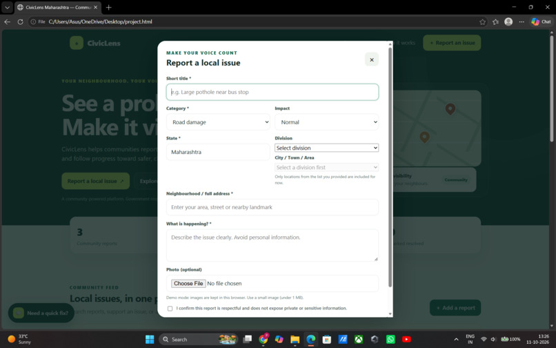Click the What is happening description box
The width and height of the screenshot is (556, 348).
point(272,245)
